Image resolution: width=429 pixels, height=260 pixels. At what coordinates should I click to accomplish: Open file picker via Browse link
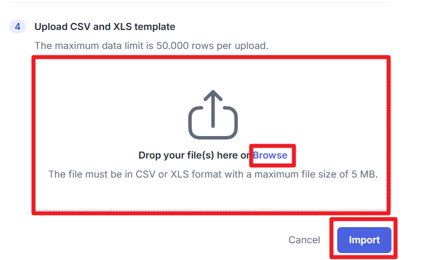pyautogui.click(x=270, y=155)
